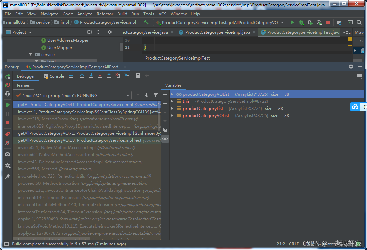Toggle Show Watches in Variables glasses icon
The height and width of the screenshot is (250, 367).
coord(165,139)
